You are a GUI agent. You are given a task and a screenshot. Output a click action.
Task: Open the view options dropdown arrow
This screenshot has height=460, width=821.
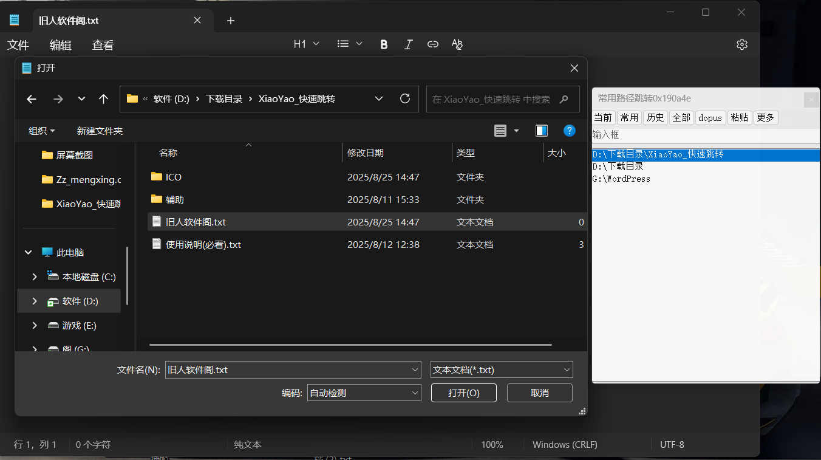click(517, 131)
